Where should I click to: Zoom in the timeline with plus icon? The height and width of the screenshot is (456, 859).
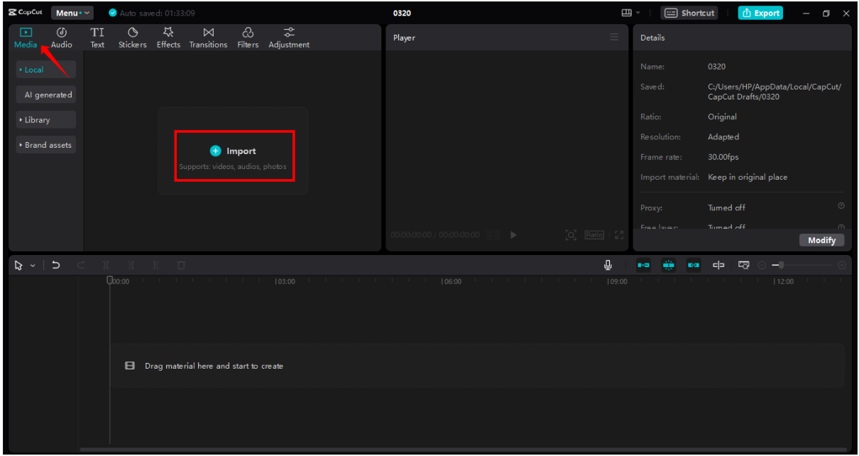pos(842,265)
